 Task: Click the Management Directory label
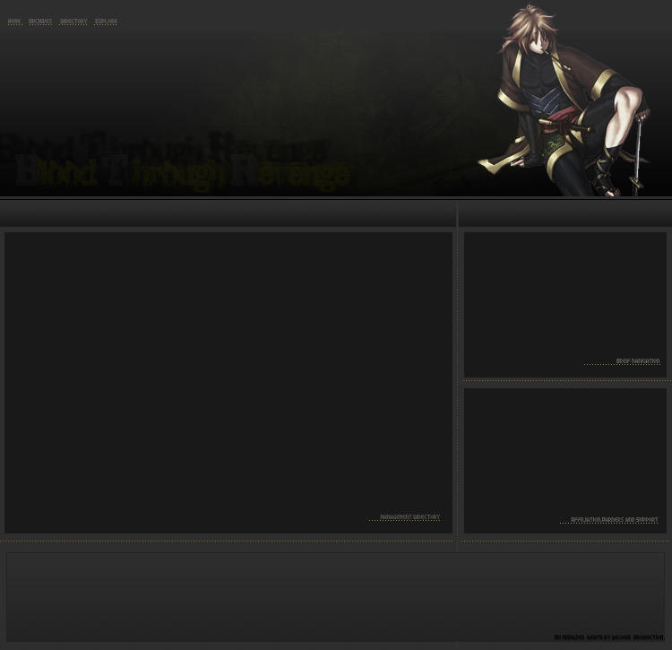(409, 517)
